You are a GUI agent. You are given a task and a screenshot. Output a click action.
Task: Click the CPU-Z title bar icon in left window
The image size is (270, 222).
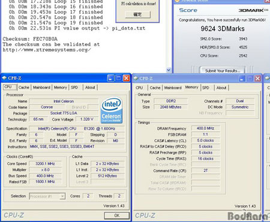(x=4, y=78)
